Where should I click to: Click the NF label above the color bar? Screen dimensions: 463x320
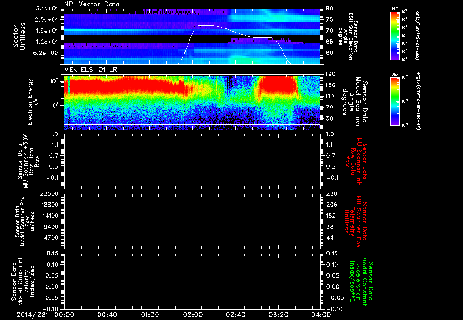coord(395,9)
